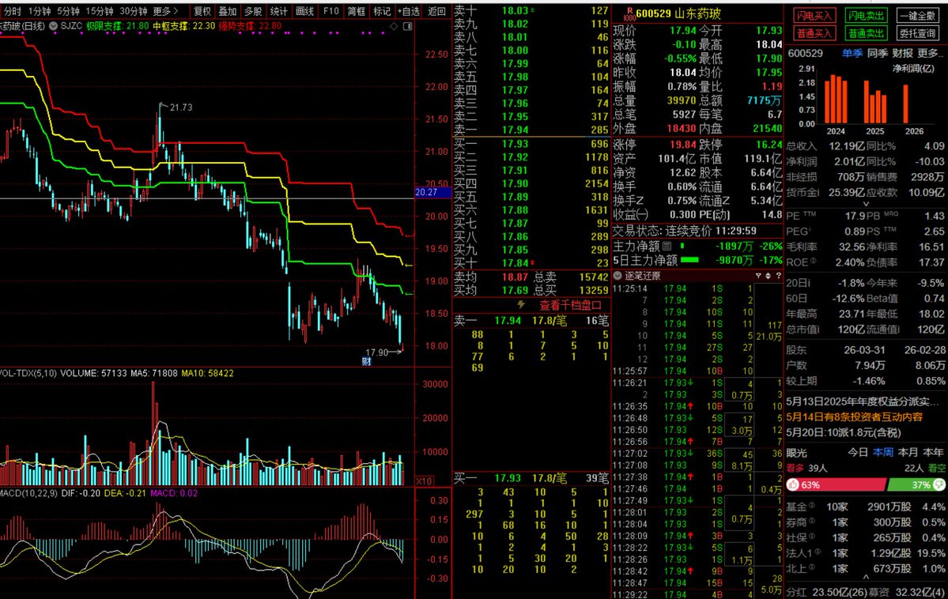Expand the chevron below 货币金 row
The height and width of the screenshot is (599, 948).
(866, 204)
